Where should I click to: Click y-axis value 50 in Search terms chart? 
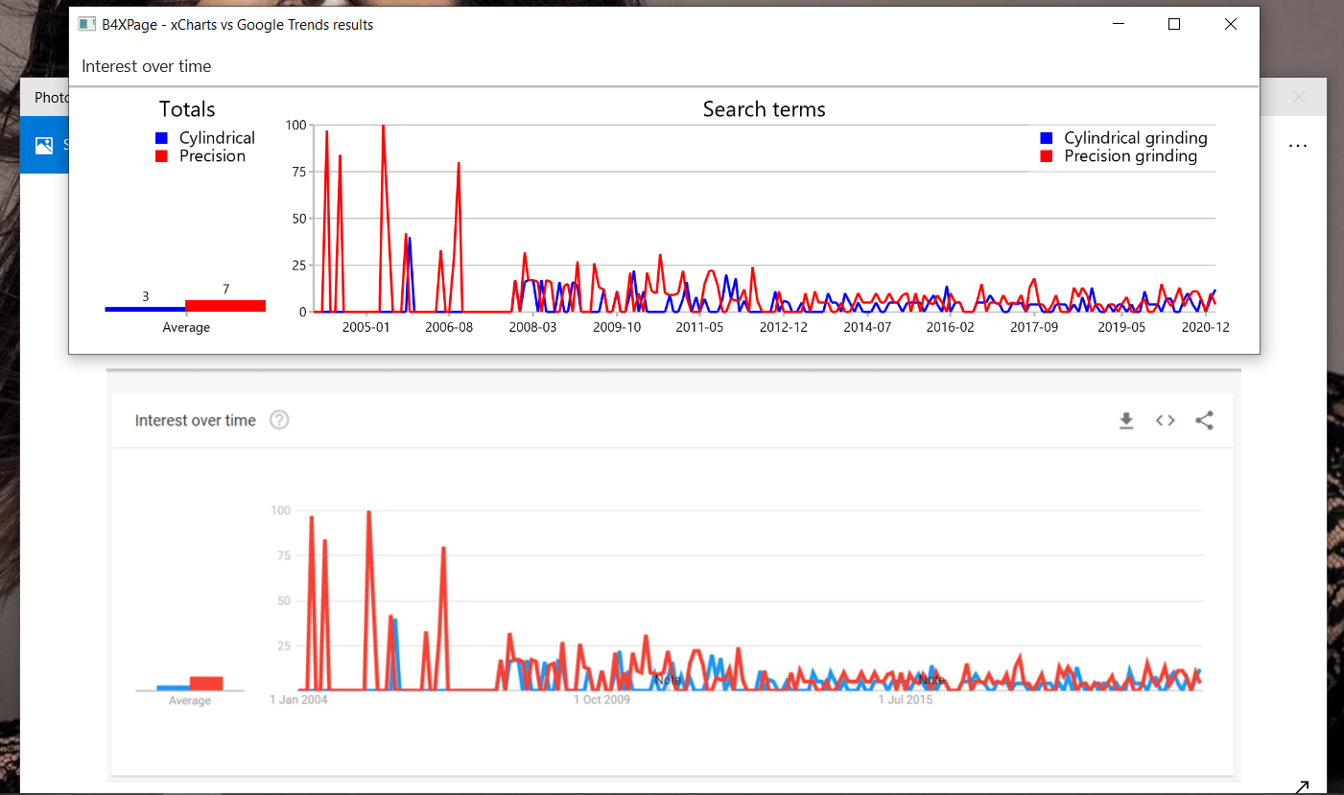[298, 219]
